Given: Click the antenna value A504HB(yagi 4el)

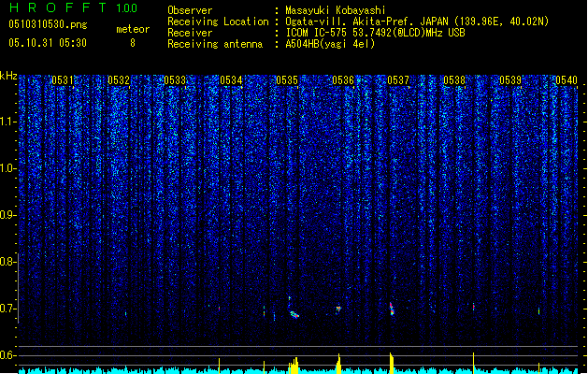Looking at the screenshot, I should (330, 44).
